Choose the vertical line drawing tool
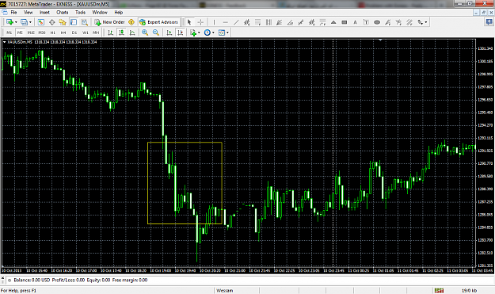The image size is (495, 294). [214, 22]
